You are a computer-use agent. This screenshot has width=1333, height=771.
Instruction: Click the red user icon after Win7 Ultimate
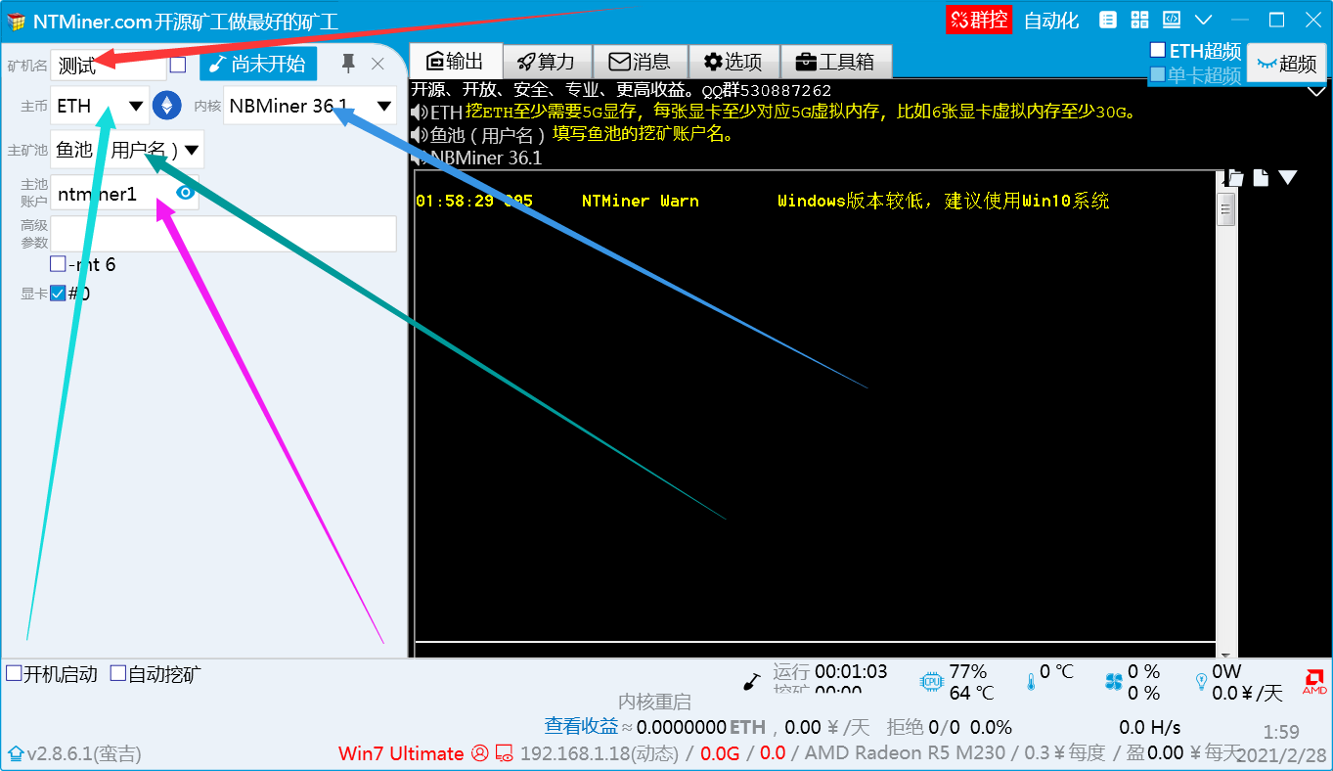479,753
